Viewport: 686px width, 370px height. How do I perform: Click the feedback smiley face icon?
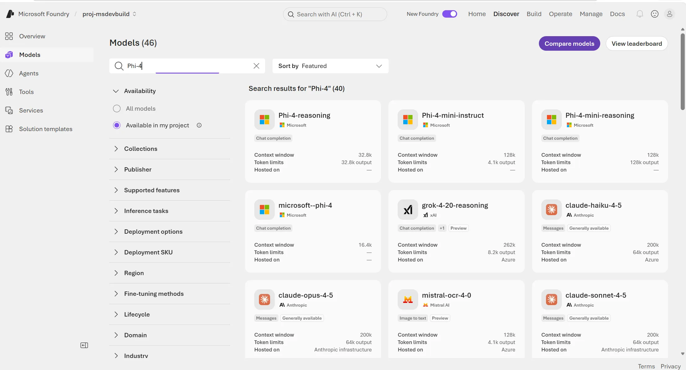coord(654,14)
